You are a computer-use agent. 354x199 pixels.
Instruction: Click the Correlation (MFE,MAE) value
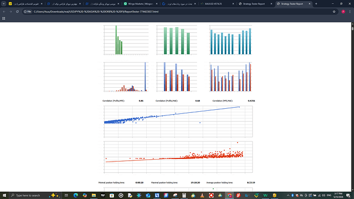[251, 101]
